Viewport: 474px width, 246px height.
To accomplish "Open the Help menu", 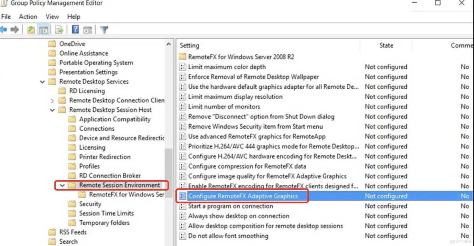I will click(73, 17).
